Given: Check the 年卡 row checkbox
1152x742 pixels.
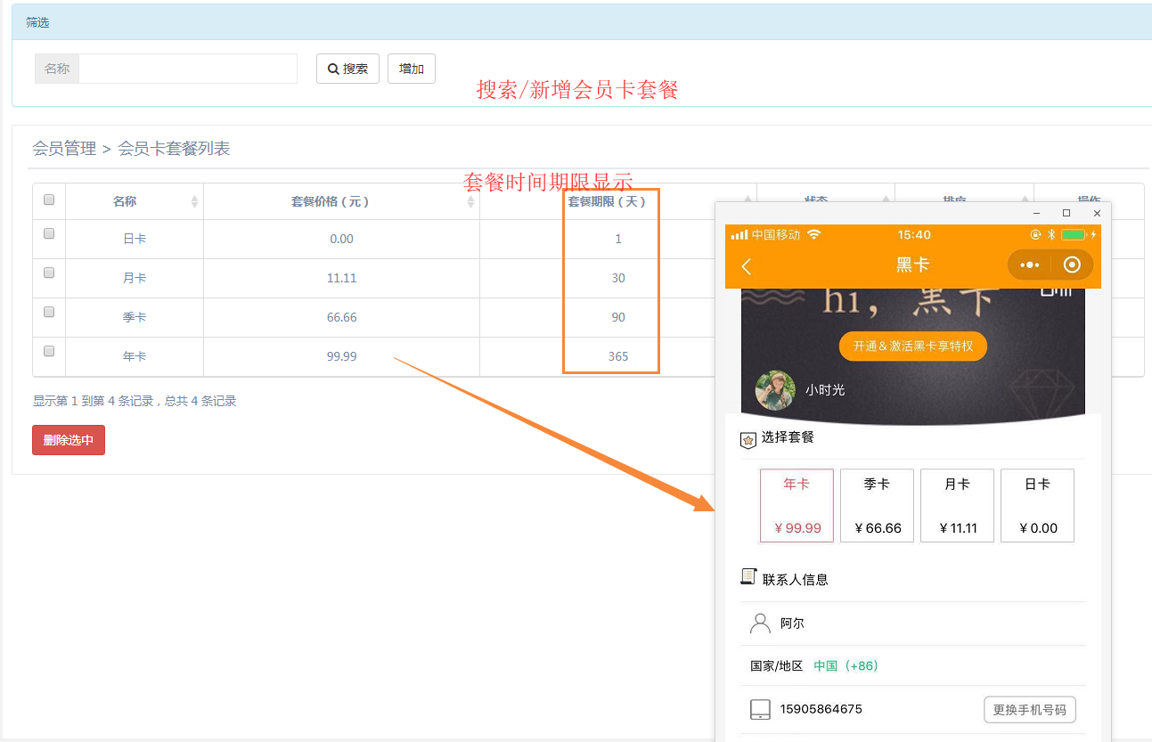Looking at the screenshot, I should pos(49,351).
